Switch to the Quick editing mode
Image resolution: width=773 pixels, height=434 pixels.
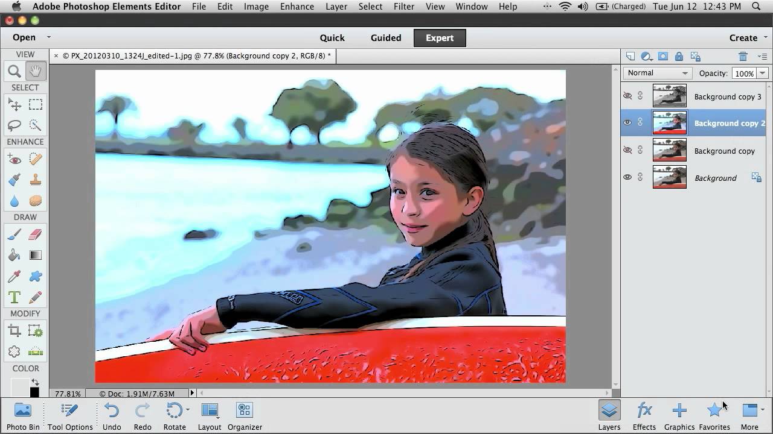[332, 37]
